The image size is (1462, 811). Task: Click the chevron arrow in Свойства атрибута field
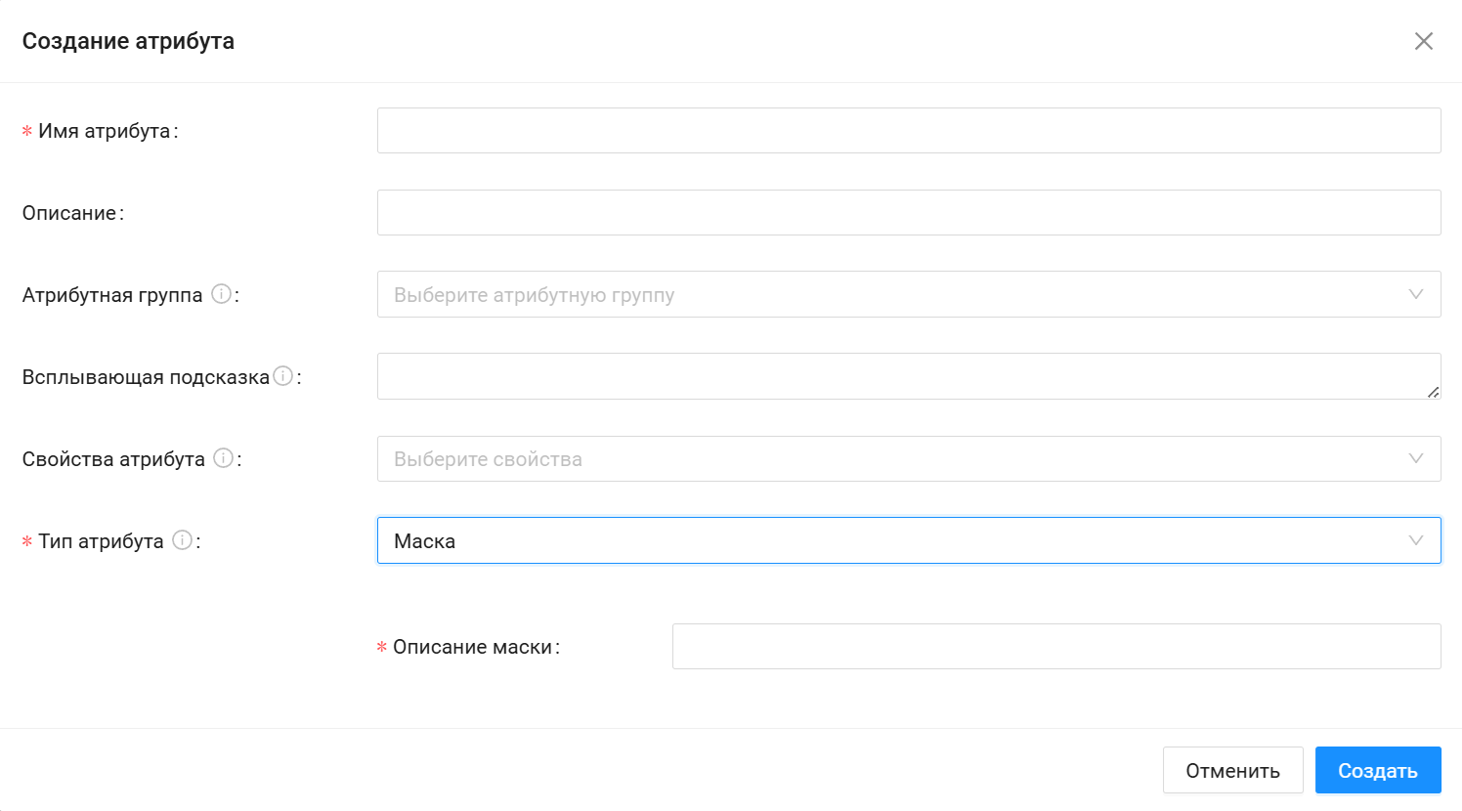coord(1415,458)
